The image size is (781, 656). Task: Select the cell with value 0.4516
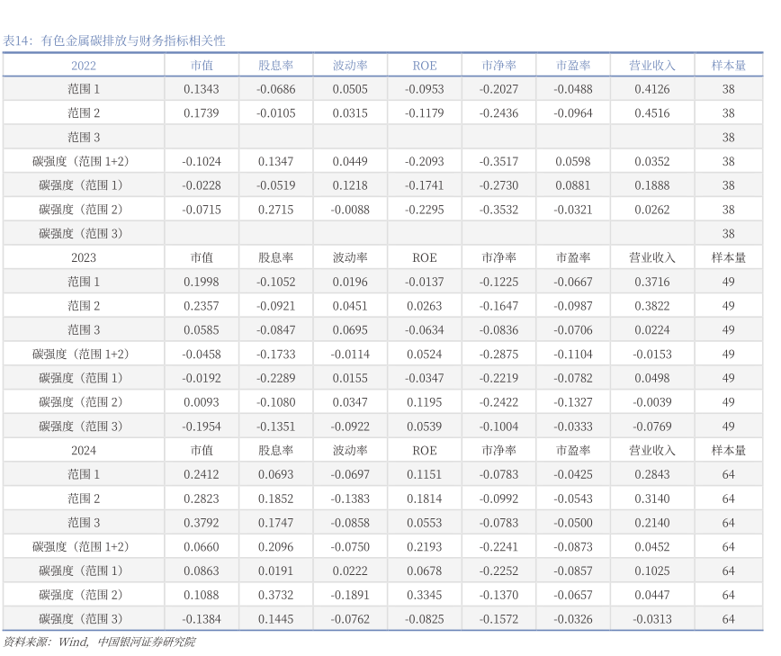click(651, 113)
